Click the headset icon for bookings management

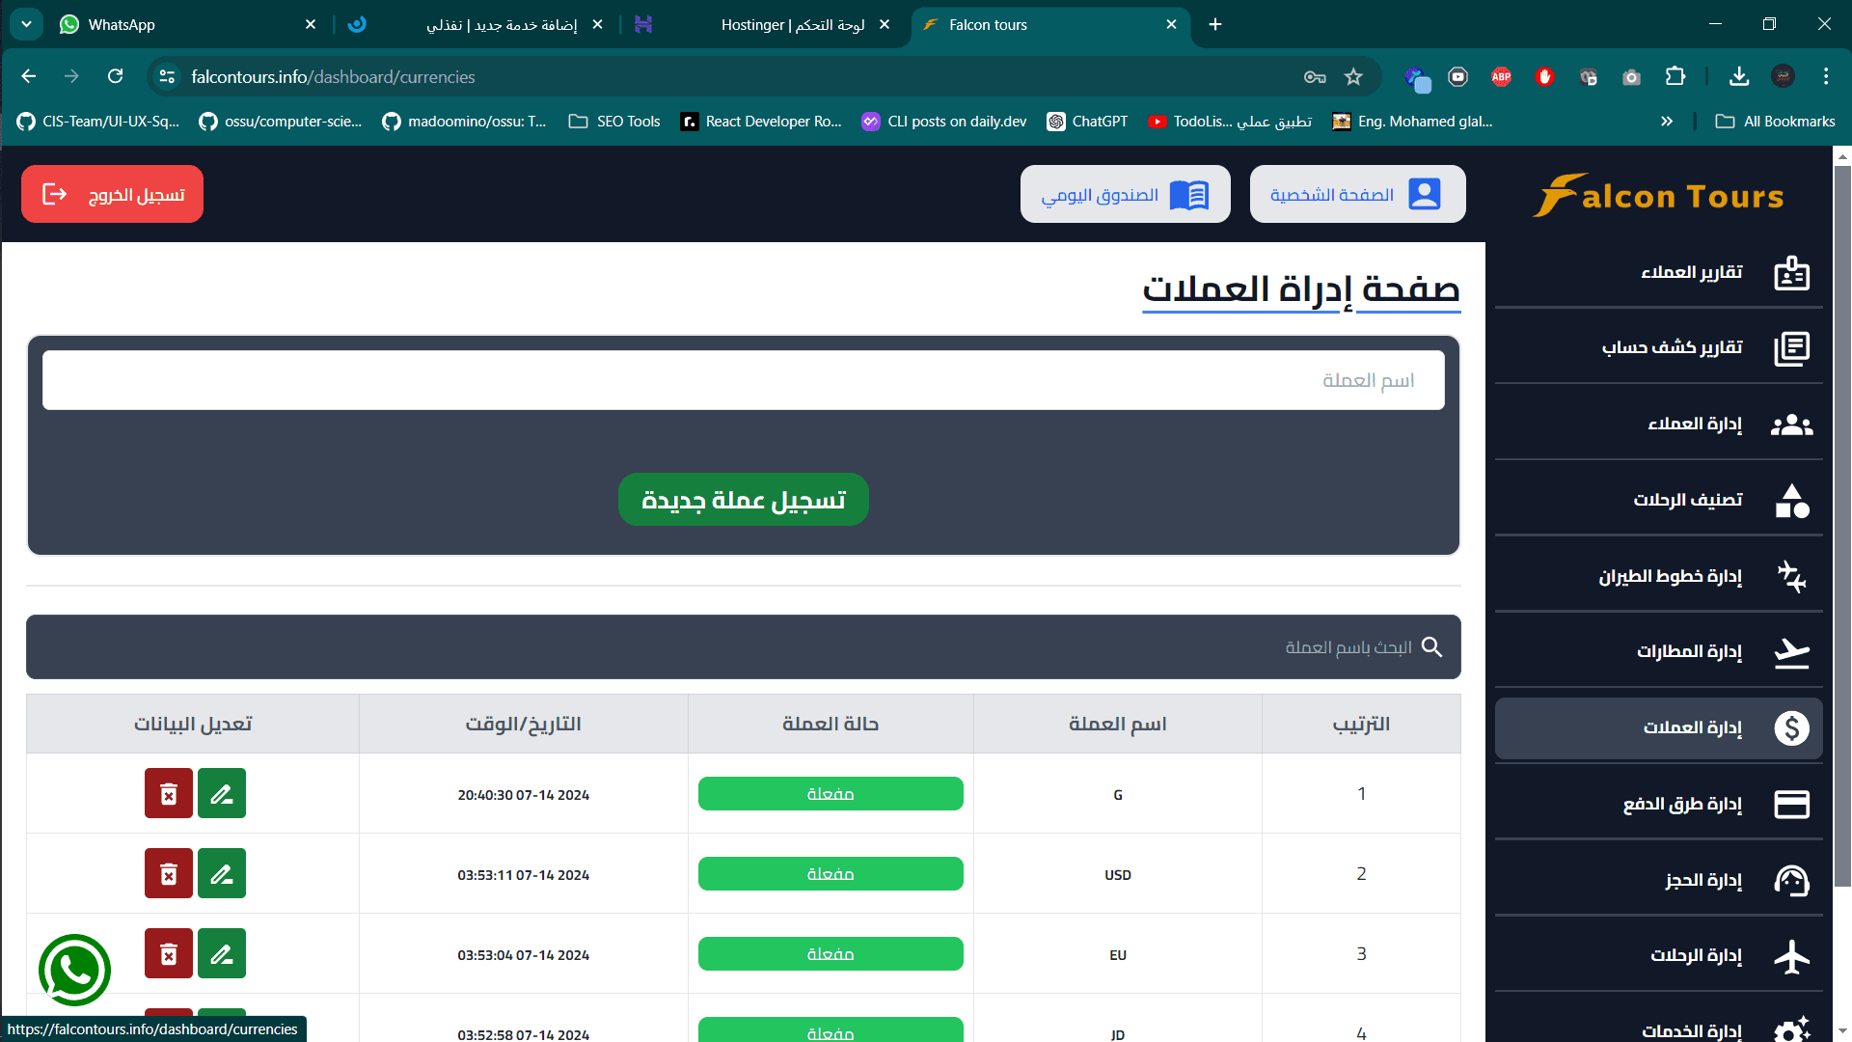(x=1791, y=880)
